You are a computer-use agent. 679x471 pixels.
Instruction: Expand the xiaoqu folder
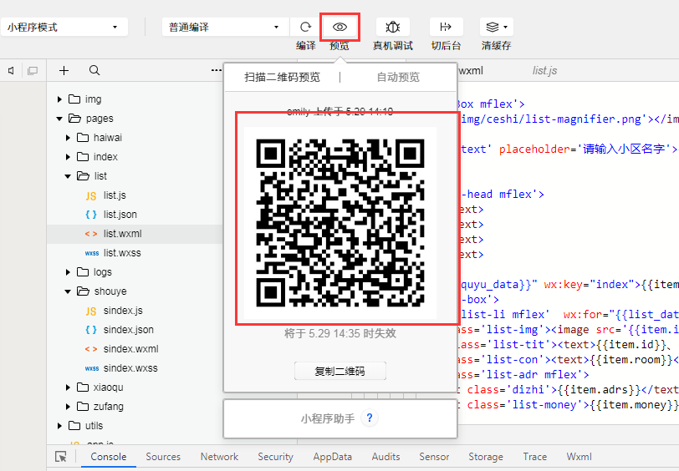point(68,387)
